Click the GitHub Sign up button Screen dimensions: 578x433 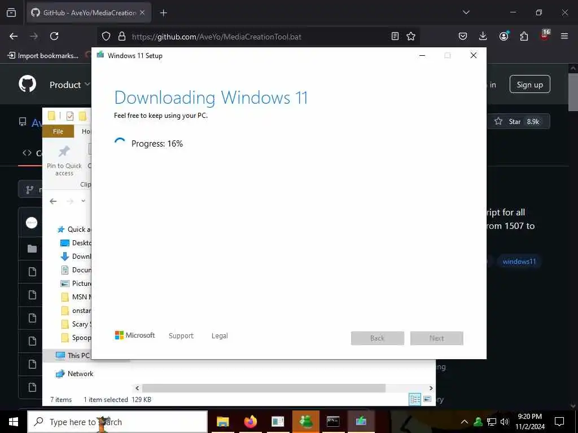529,85
